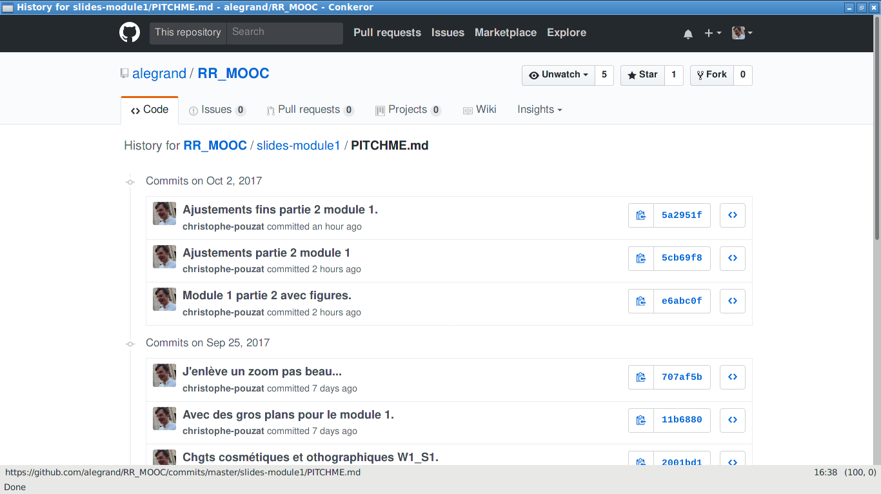
Task: Expand the plus create-new menu
Action: 712,34
